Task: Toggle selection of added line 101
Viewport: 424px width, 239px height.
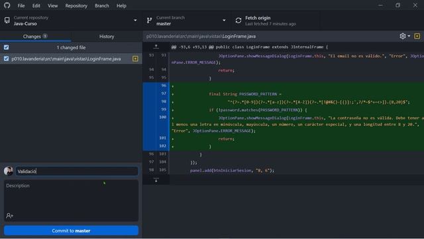Action: pos(156,138)
